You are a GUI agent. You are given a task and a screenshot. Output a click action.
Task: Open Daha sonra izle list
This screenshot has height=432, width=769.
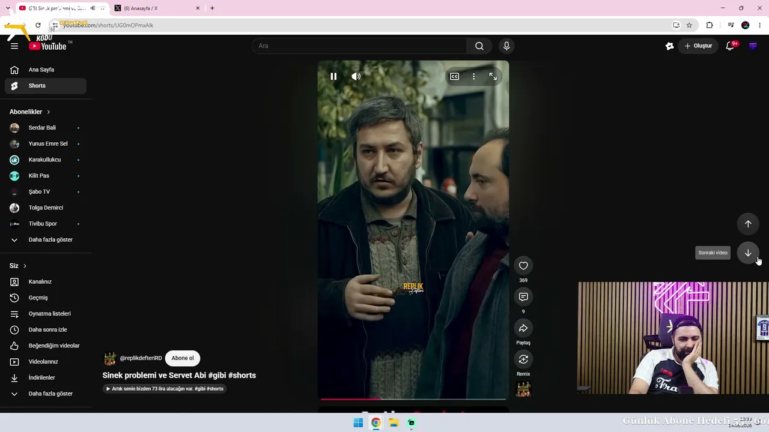46,330
